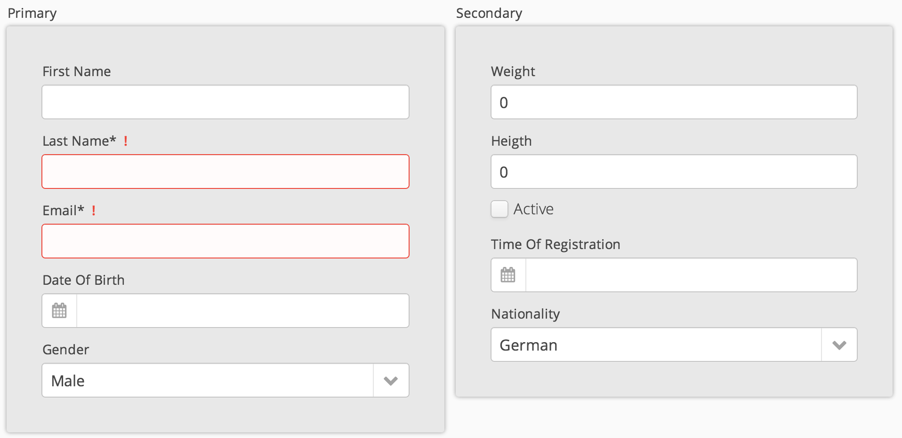Click the Heigth number field
The width and height of the screenshot is (902, 438).
click(674, 172)
